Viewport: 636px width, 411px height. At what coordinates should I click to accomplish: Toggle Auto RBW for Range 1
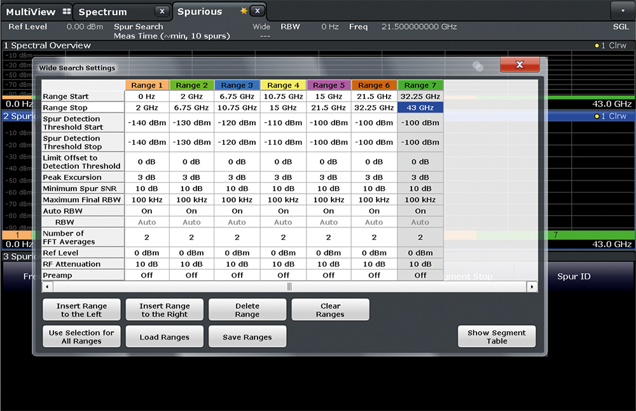tap(146, 211)
